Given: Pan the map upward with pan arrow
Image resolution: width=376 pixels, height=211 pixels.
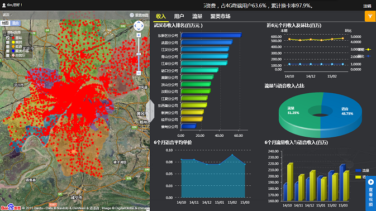Looking at the screenshot, I should [x=139, y=23].
